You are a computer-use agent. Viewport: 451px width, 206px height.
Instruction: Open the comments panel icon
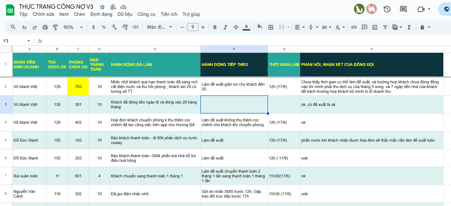(x=403, y=9)
